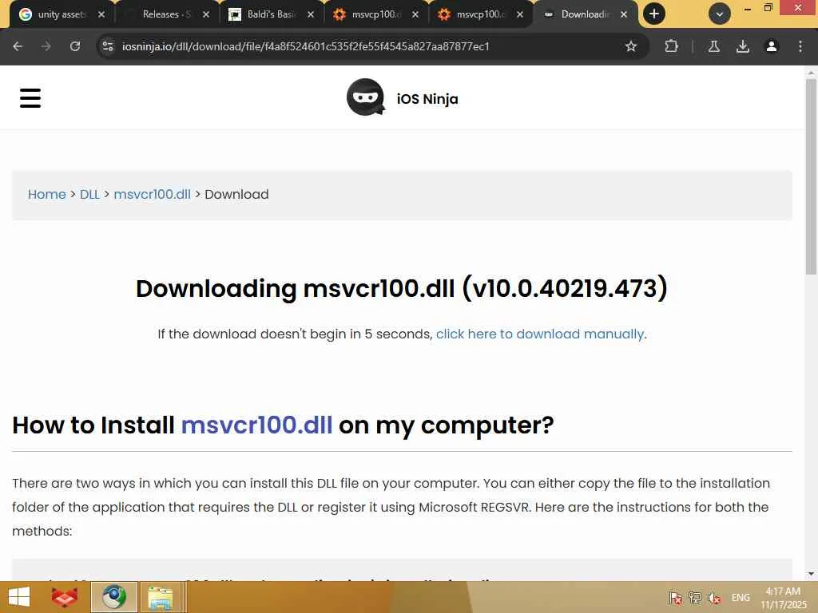Close the first msvcp100 tab

415,14
